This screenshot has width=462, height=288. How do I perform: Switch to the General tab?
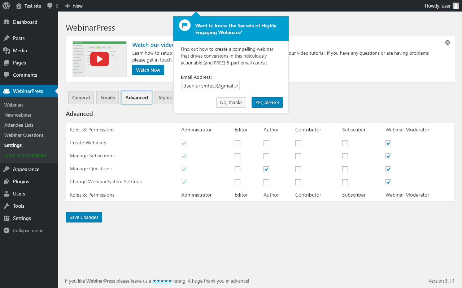(81, 98)
